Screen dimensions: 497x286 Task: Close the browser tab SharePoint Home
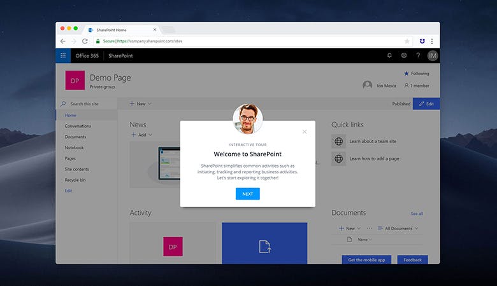[x=155, y=30]
